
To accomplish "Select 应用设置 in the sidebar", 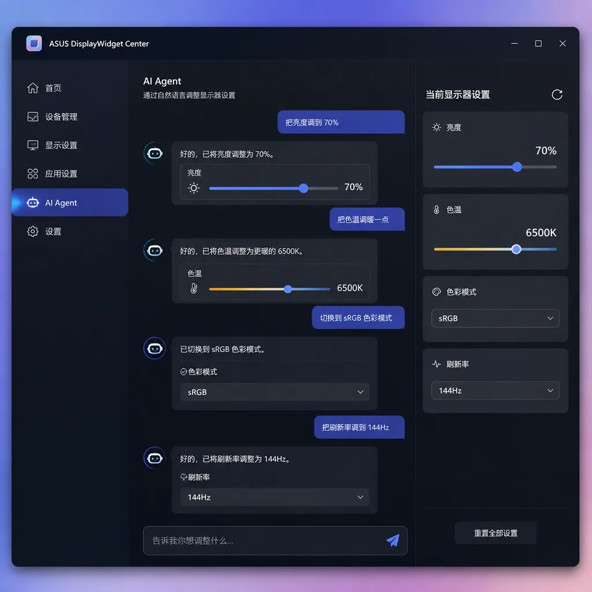I will click(x=70, y=173).
